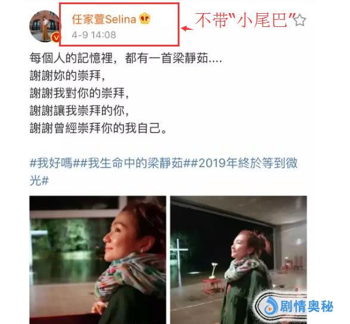
Task: Open 任家萱Selina's profile avatar
Action: tap(45, 26)
